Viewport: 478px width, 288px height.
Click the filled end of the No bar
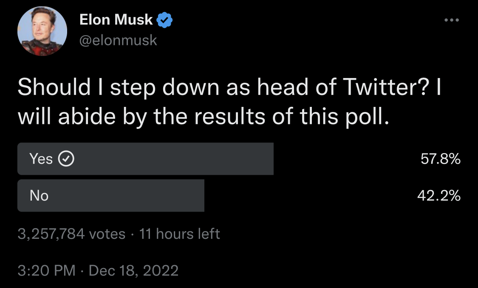coord(199,196)
